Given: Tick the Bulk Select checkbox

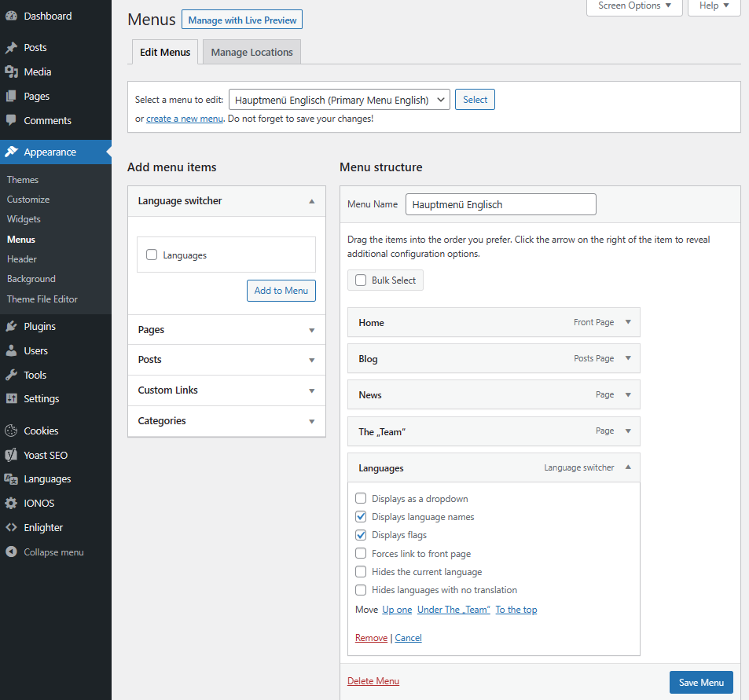Looking at the screenshot, I should coord(361,280).
